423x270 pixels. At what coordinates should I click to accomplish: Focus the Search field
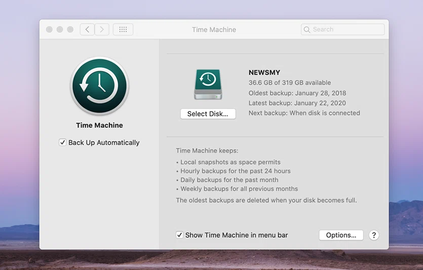click(342, 29)
